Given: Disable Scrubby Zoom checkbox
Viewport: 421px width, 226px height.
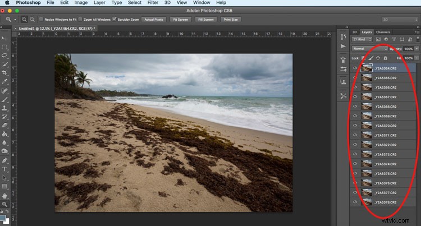Looking at the screenshot, I should [x=115, y=19].
